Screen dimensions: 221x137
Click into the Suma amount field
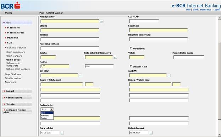(x=55, y=66)
